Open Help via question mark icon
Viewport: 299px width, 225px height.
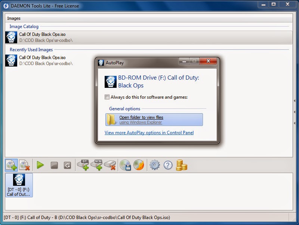click(168, 165)
